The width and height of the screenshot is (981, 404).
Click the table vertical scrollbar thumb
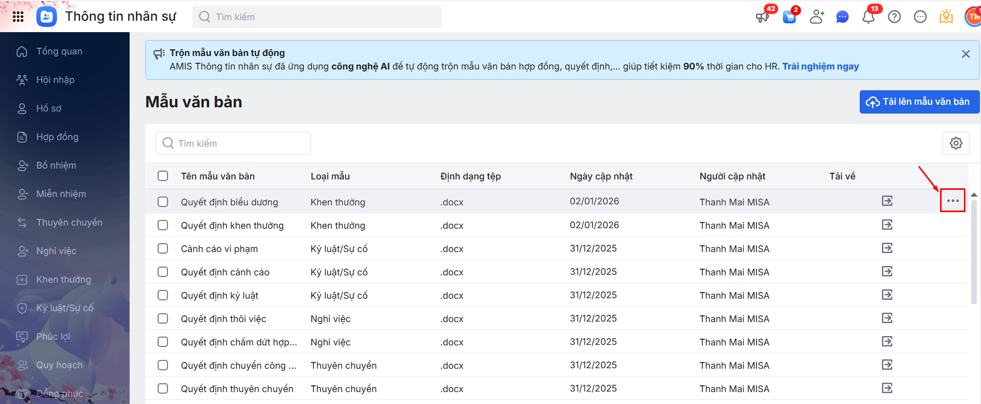click(974, 252)
